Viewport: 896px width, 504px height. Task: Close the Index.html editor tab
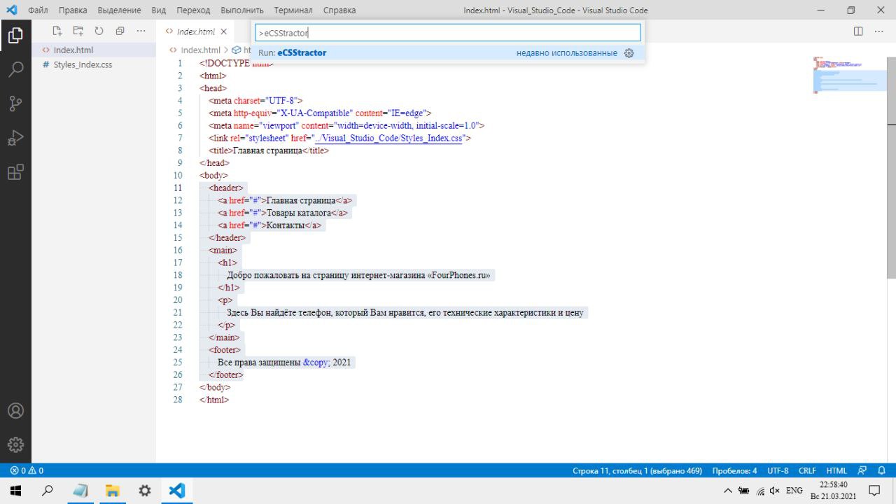pos(224,31)
